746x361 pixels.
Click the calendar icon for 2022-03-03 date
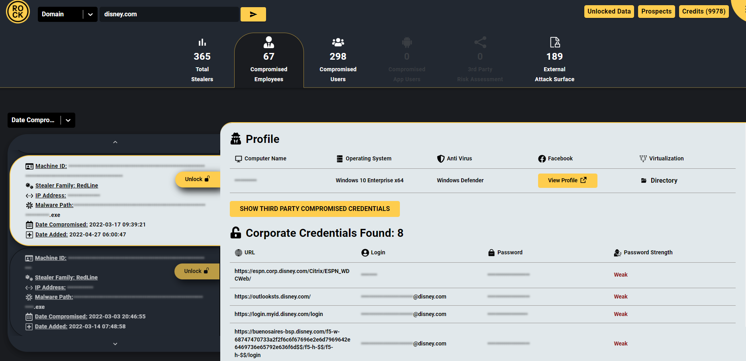pyautogui.click(x=29, y=317)
